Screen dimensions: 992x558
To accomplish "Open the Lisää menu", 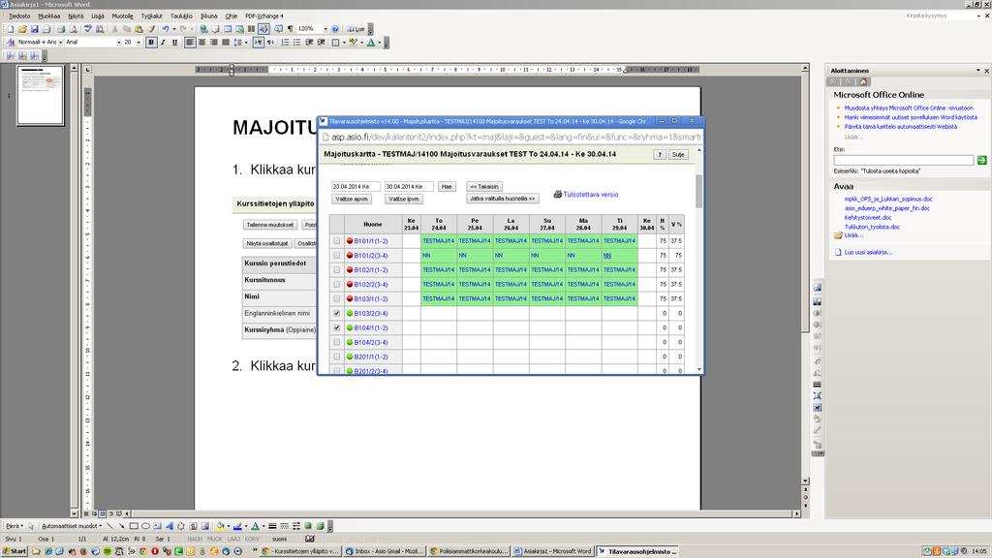I will pos(98,15).
